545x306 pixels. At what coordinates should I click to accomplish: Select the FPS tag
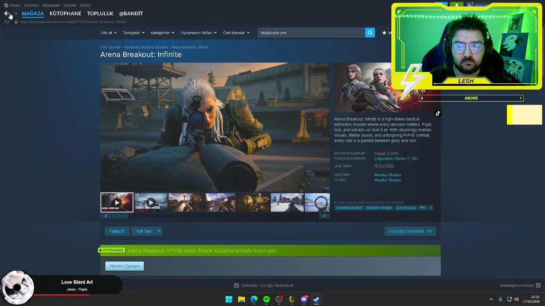point(422,208)
